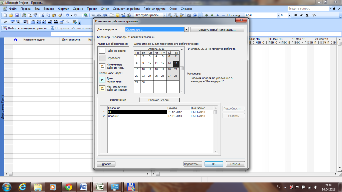Click the '07.01.2013' start date cell
The image size is (342, 192).
179,116
